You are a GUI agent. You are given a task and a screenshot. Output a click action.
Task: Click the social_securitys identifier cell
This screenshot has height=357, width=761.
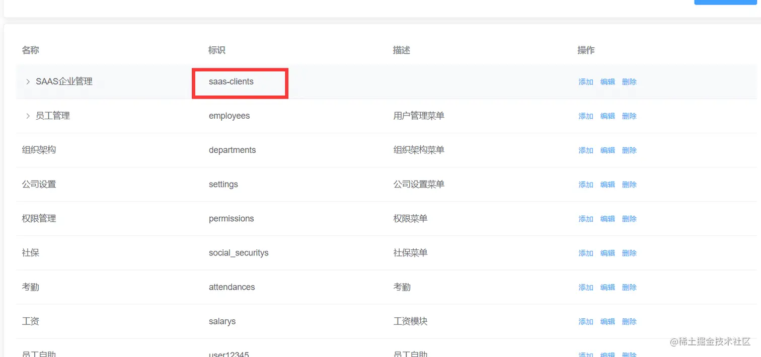point(239,252)
